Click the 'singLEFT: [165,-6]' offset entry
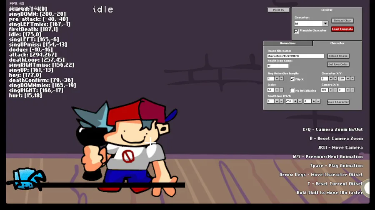 (34, 39)
